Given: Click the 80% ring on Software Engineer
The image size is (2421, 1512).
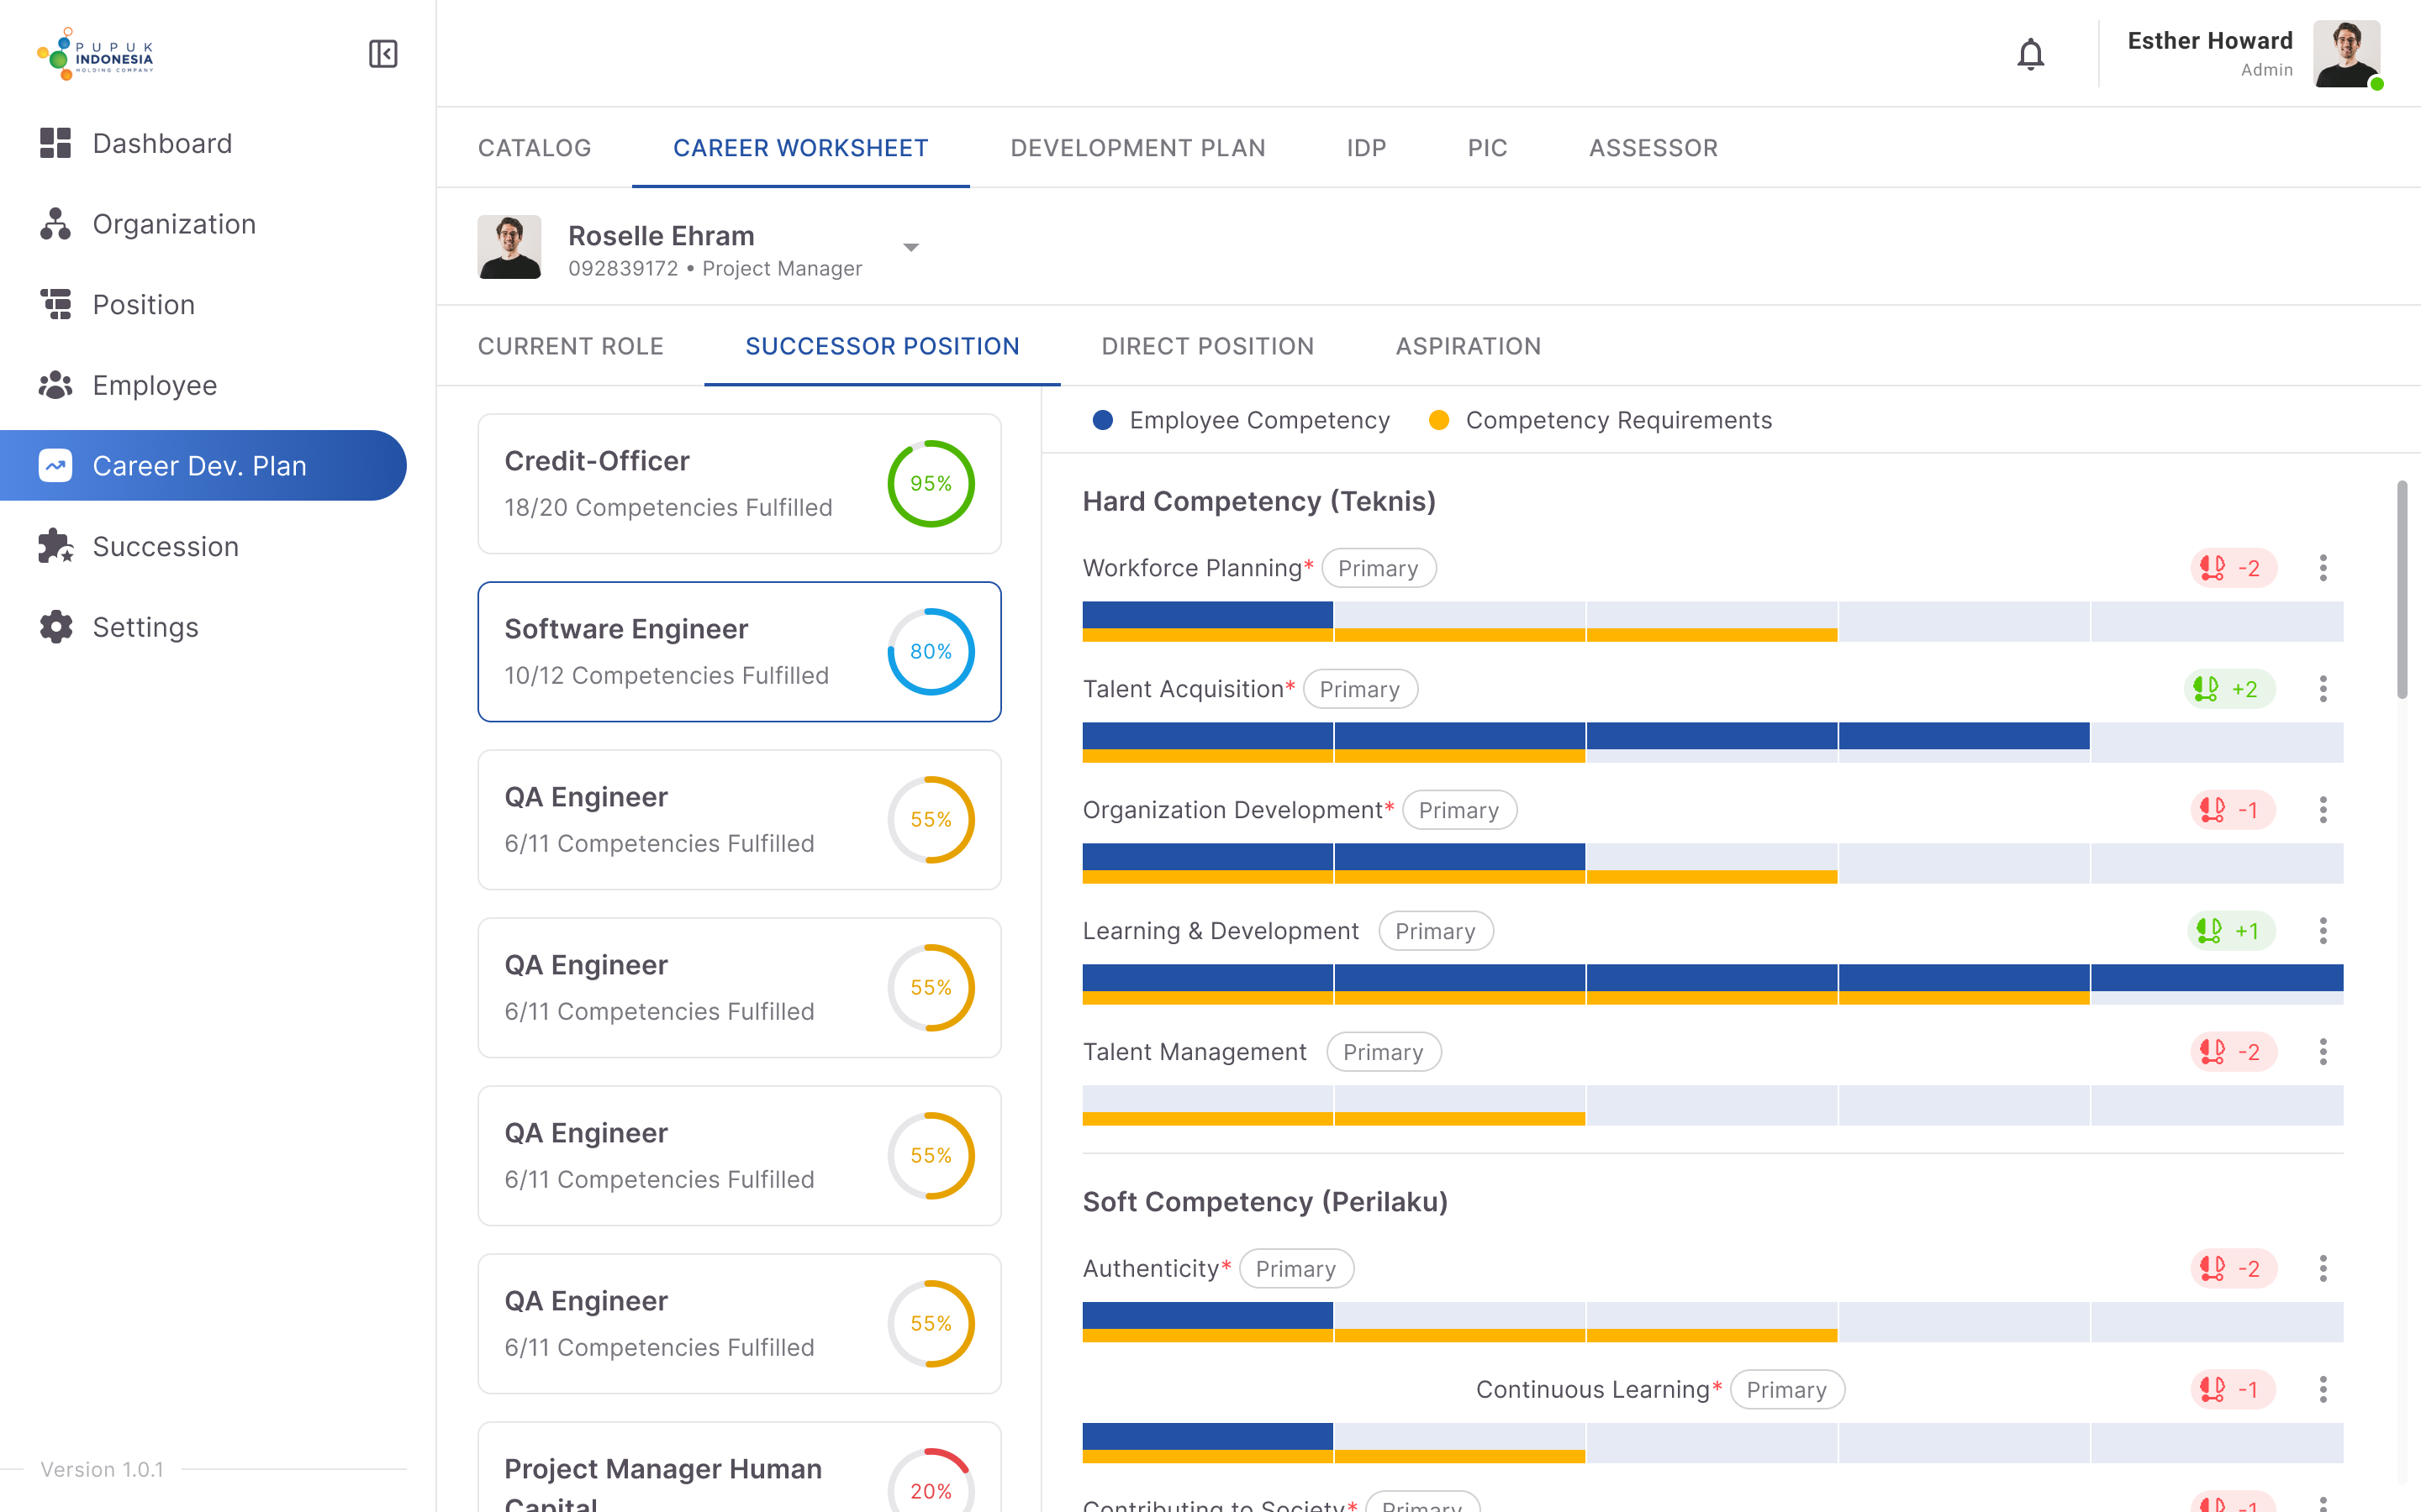Looking at the screenshot, I should click(x=931, y=652).
